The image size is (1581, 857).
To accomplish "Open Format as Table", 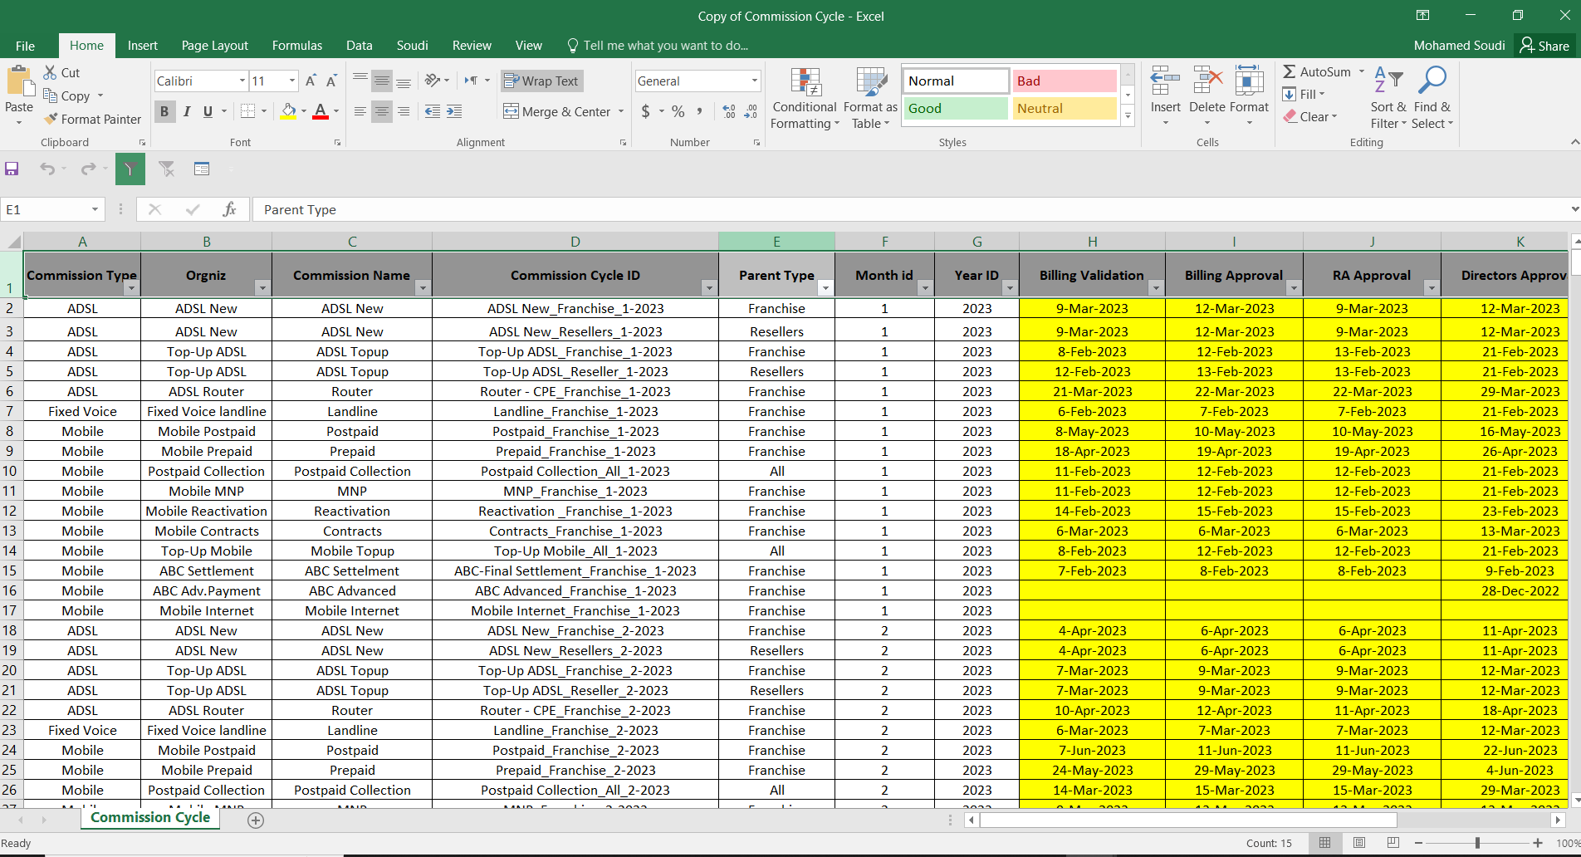I will coord(870,98).
